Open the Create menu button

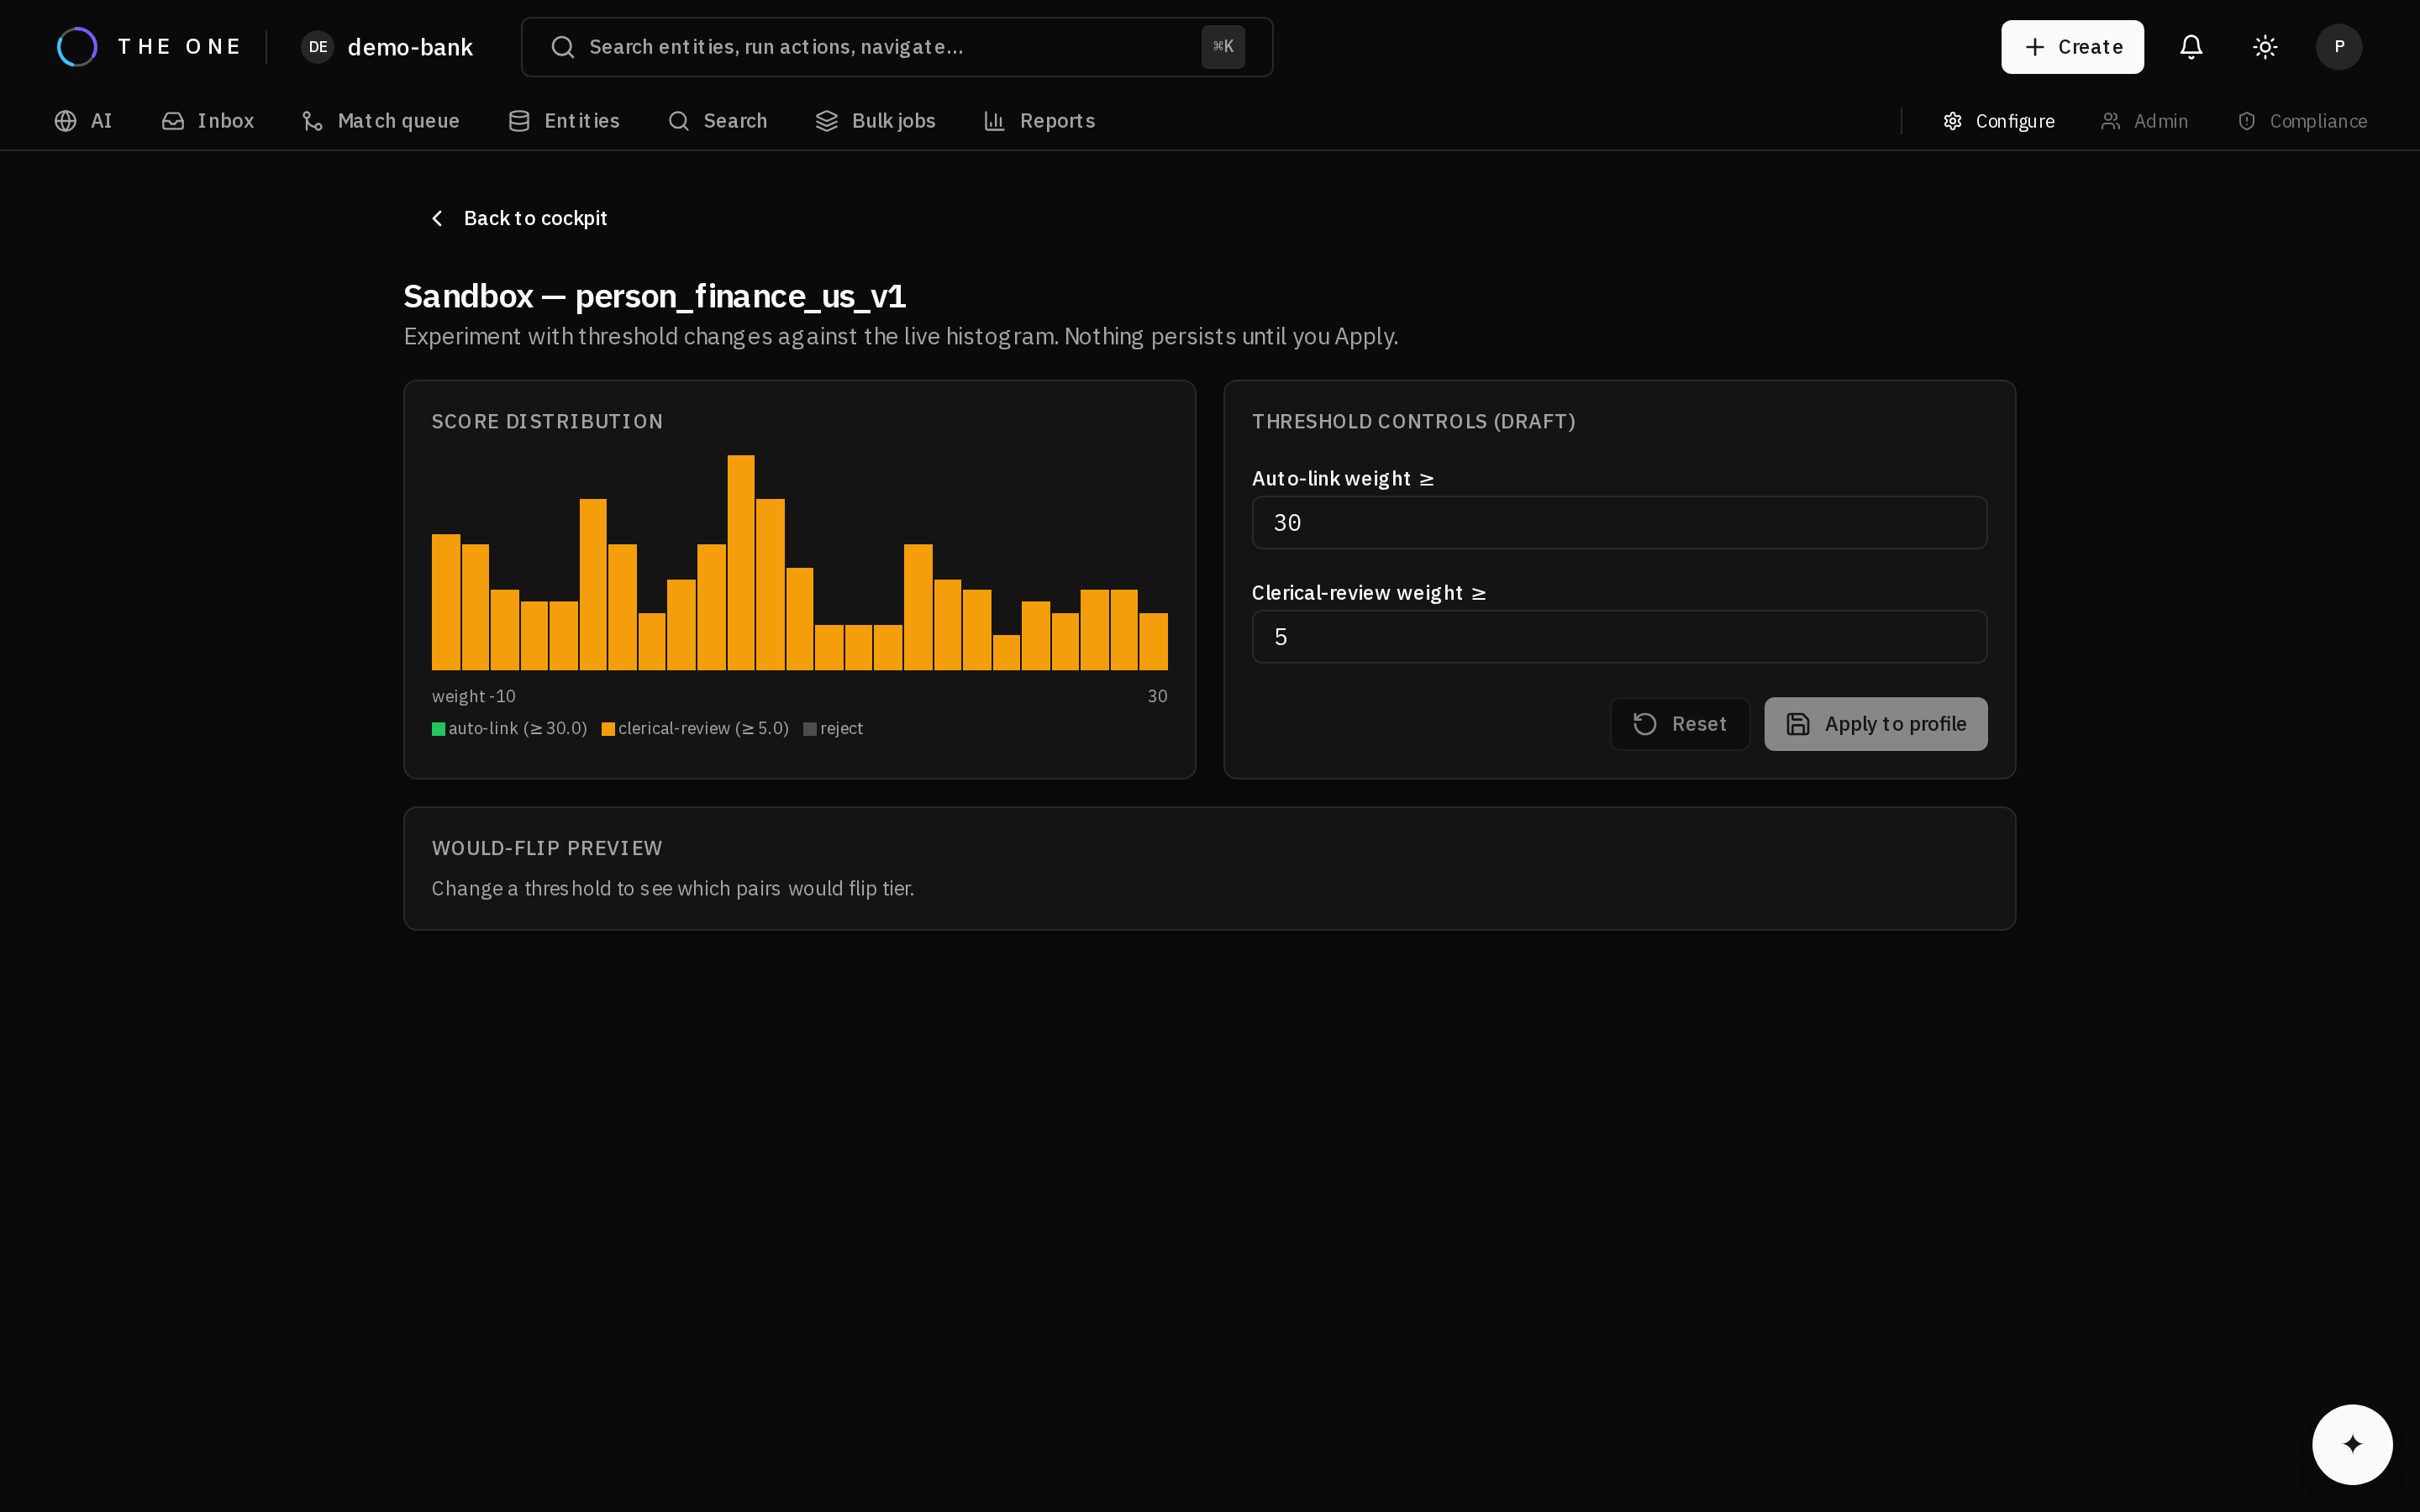tap(2072, 47)
